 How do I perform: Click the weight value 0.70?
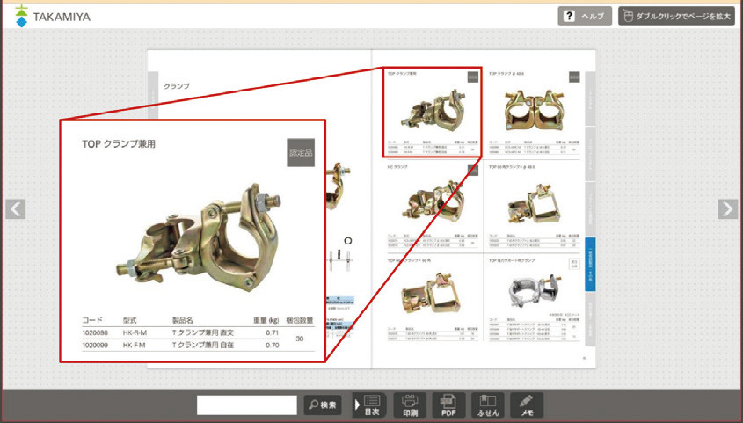(272, 346)
